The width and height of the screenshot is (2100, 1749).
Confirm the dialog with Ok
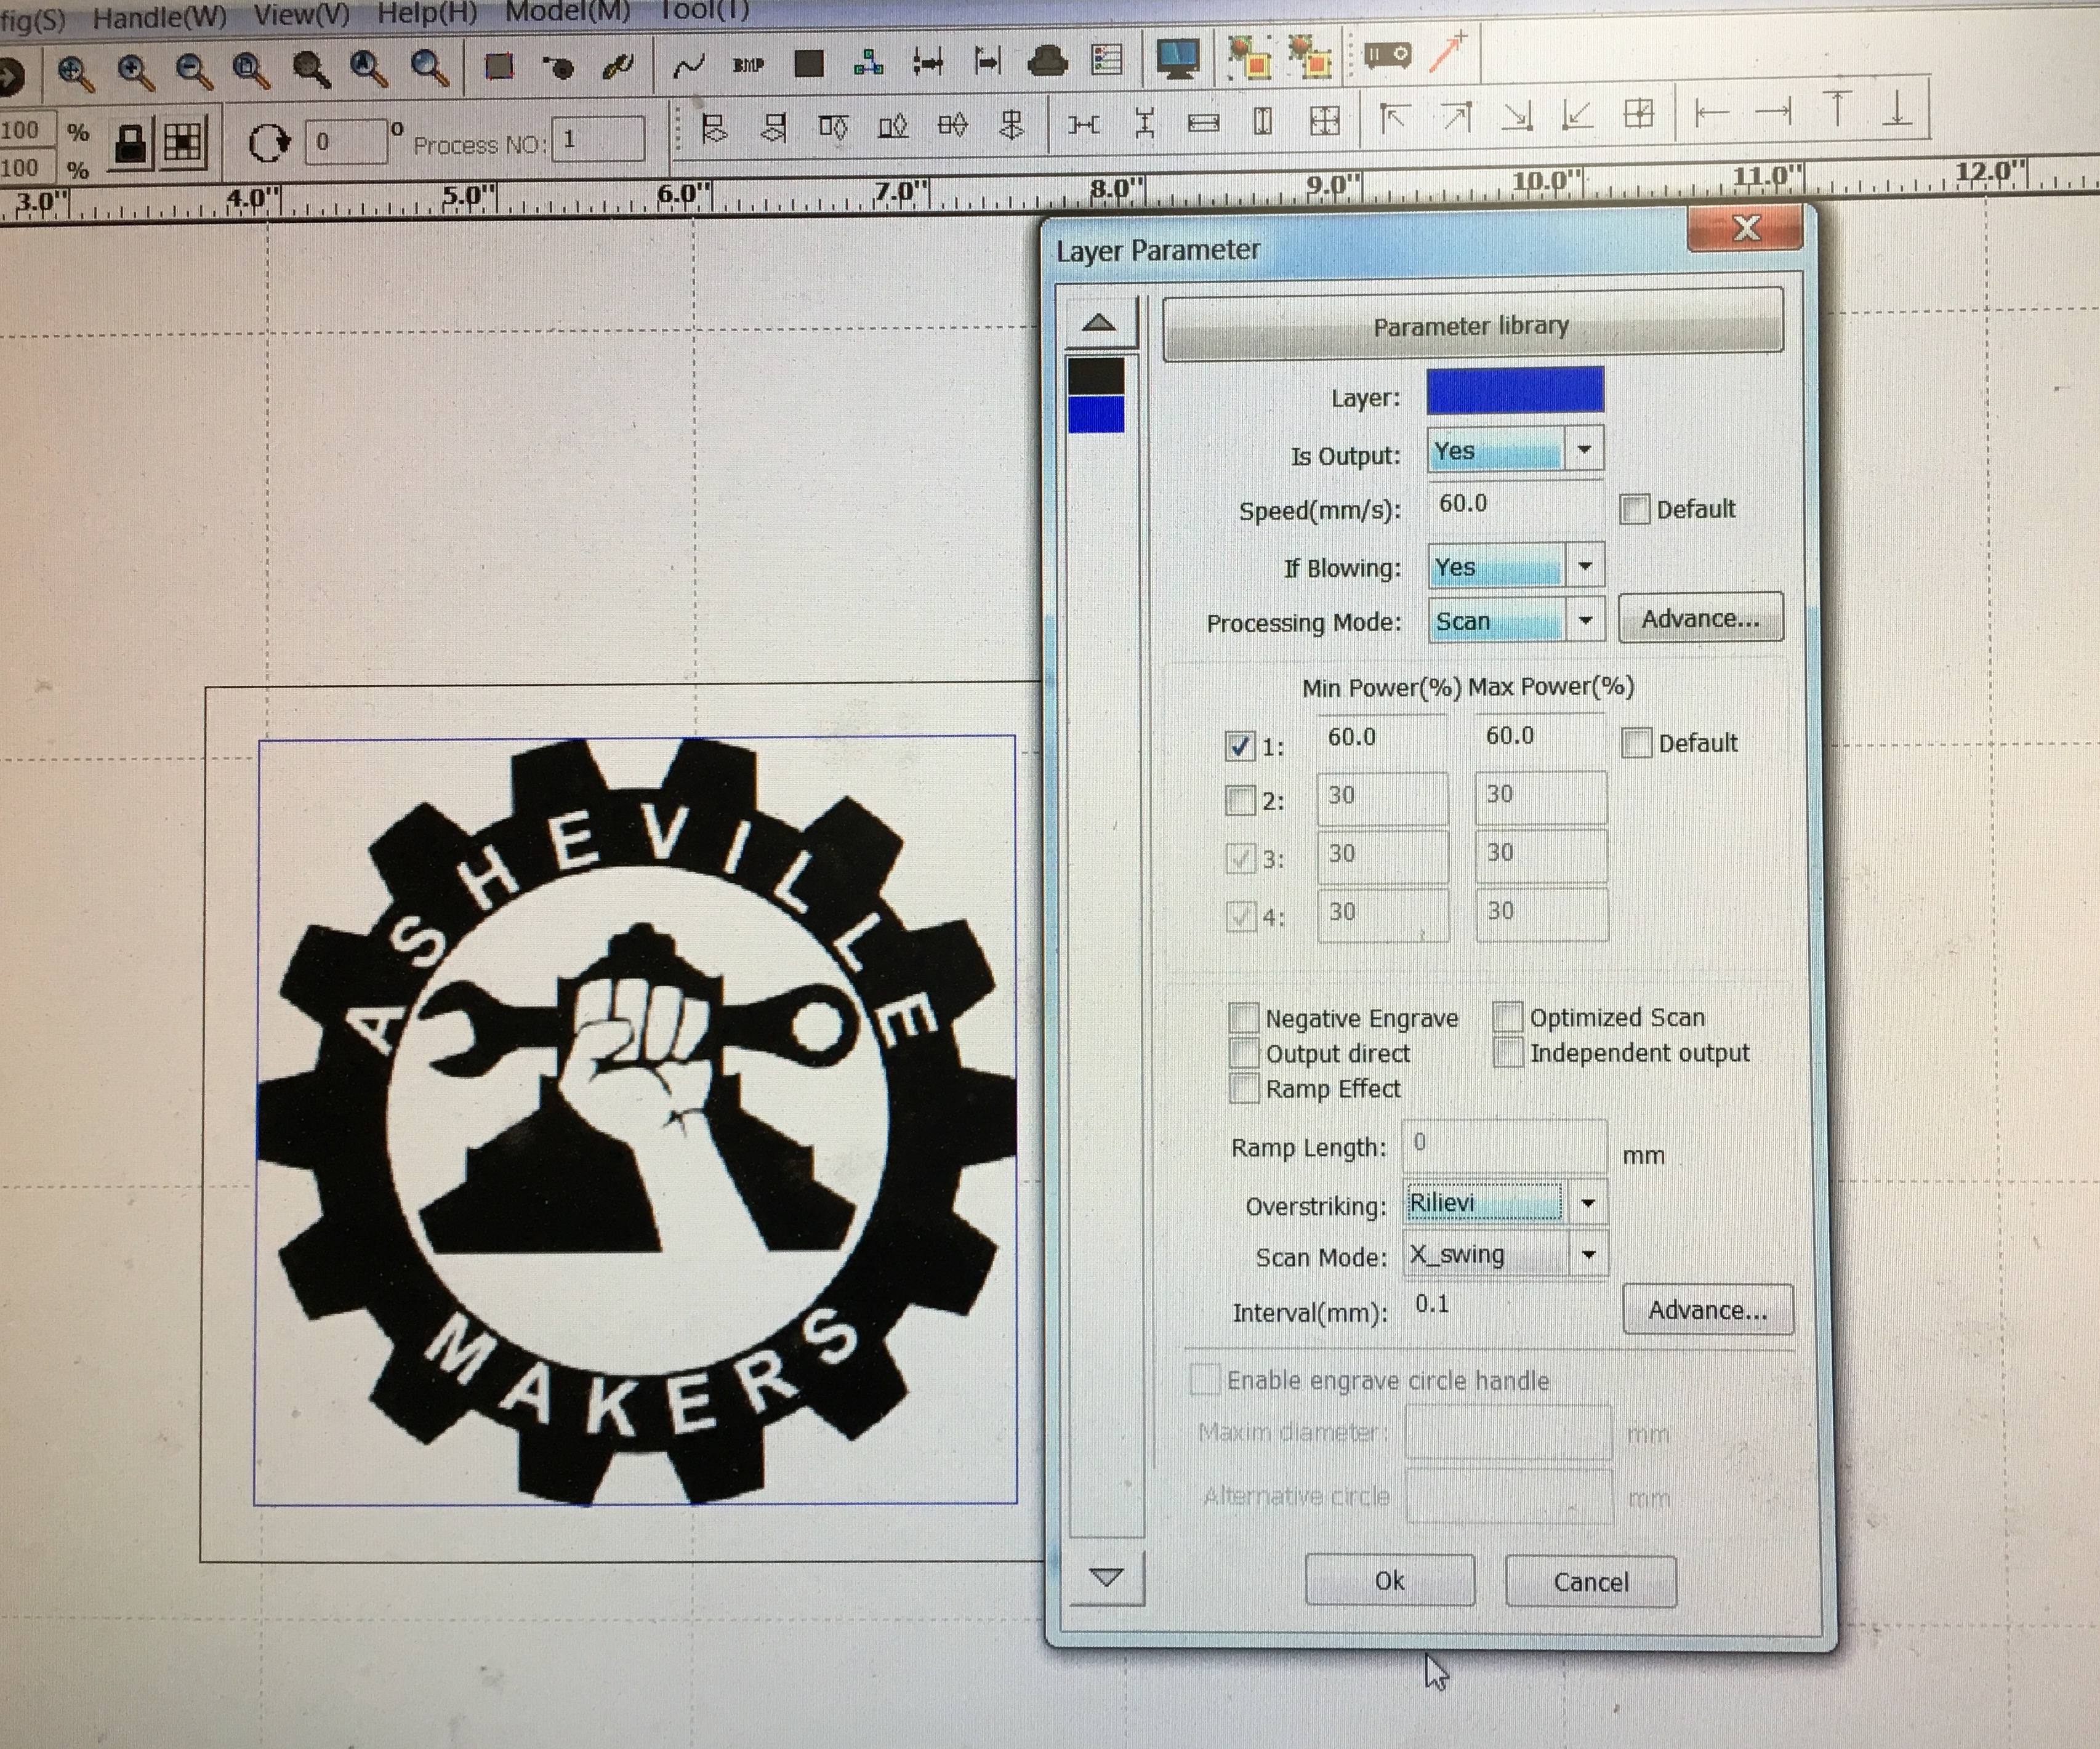(1390, 1580)
